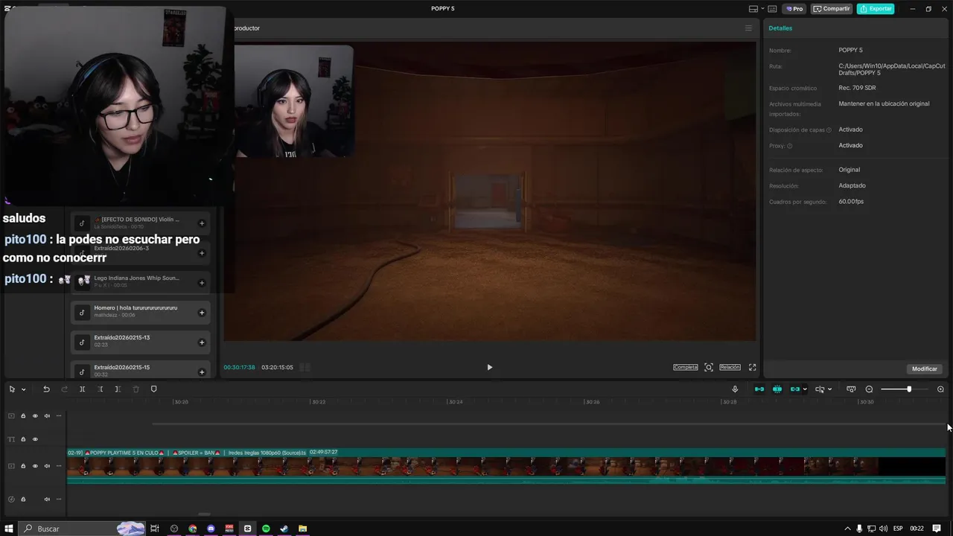Click the redo arrow in timeline toolbar
This screenshot has width=953, height=536.
click(x=65, y=389)
